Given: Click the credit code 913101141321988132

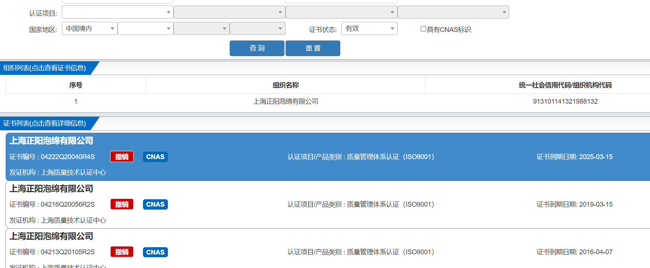Looking at the screenshot, I should [x=565, y=101].
